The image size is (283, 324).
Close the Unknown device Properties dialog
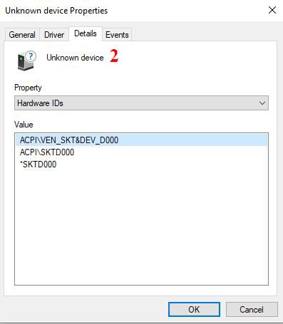(272, 10)
